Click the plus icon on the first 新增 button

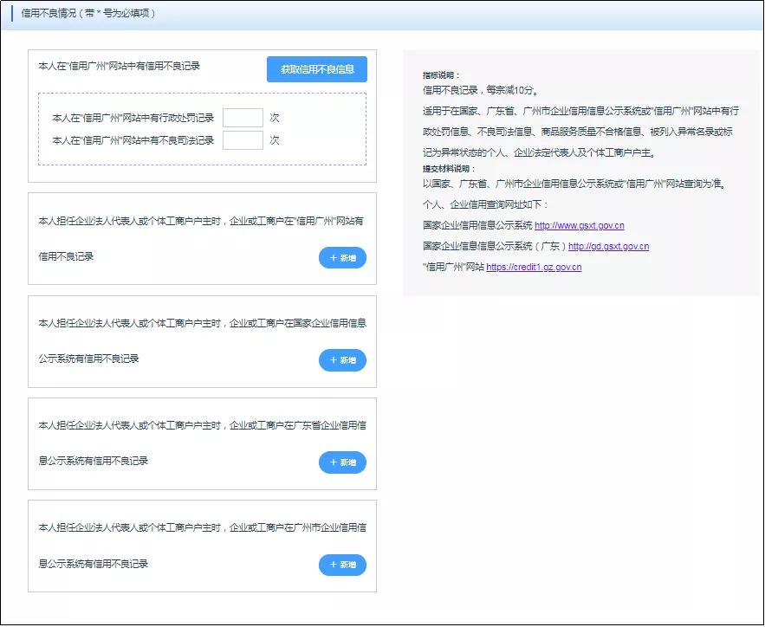click(x=333, y=257)
